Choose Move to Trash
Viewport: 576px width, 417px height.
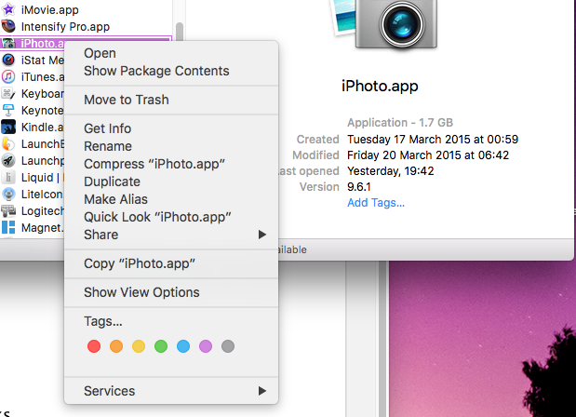171,100
